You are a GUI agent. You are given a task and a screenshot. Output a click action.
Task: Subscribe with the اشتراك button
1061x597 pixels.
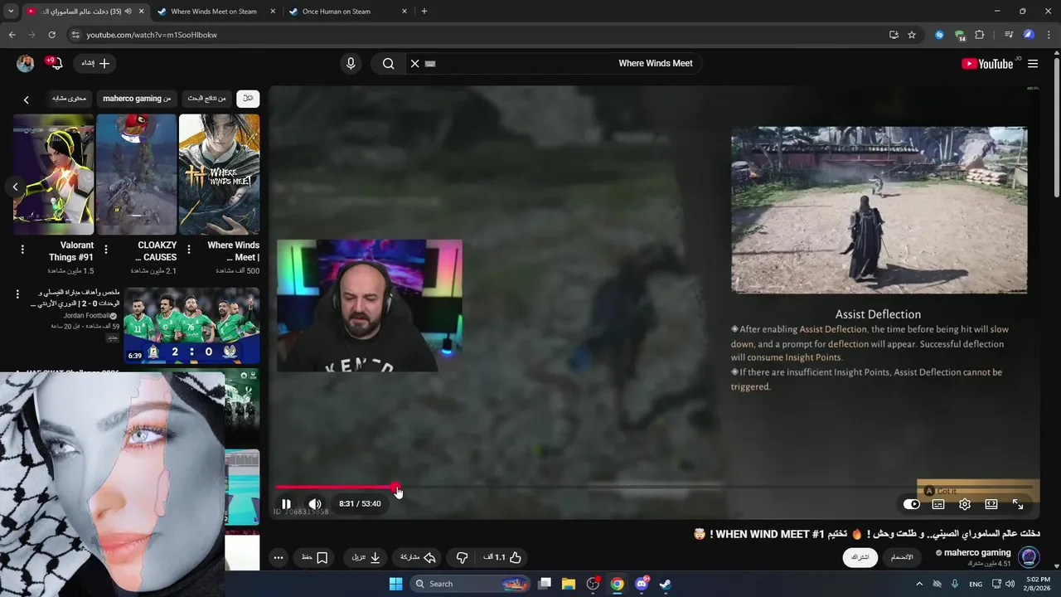tap(860, 557)
